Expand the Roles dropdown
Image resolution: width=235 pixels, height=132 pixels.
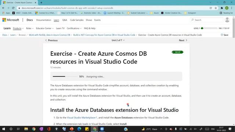coord(30,28)
